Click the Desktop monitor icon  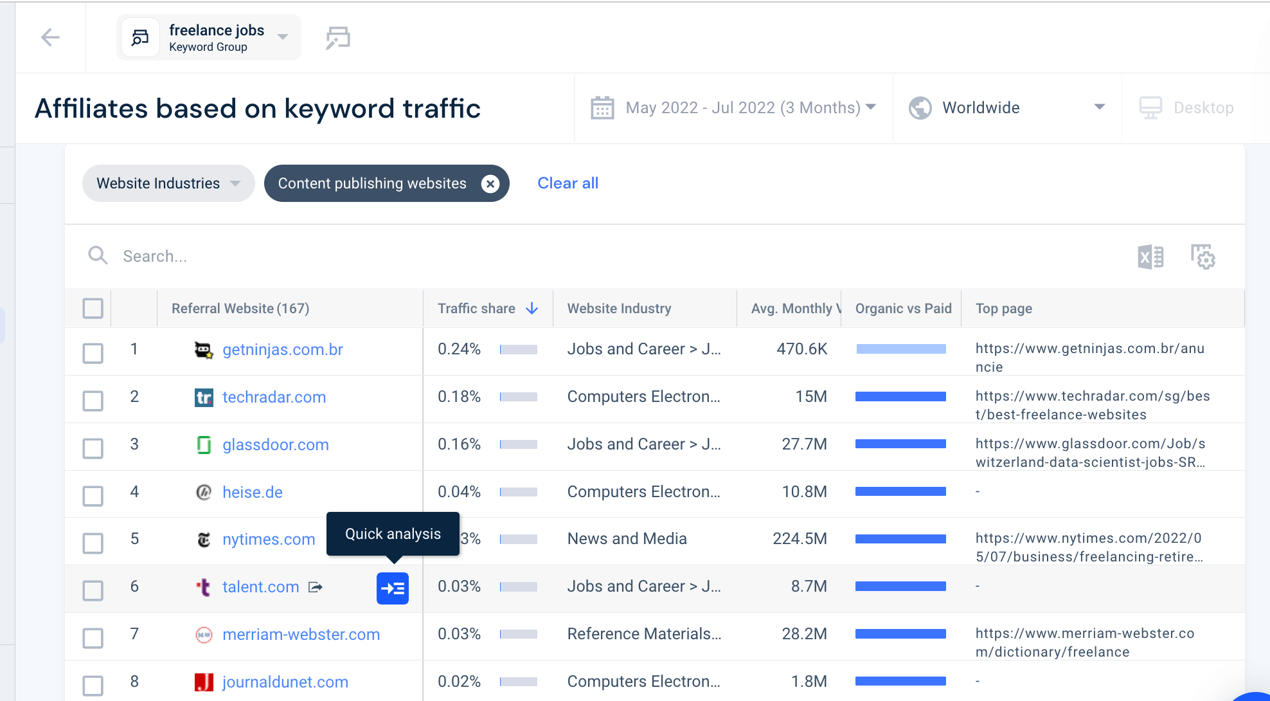(1150, 107)
